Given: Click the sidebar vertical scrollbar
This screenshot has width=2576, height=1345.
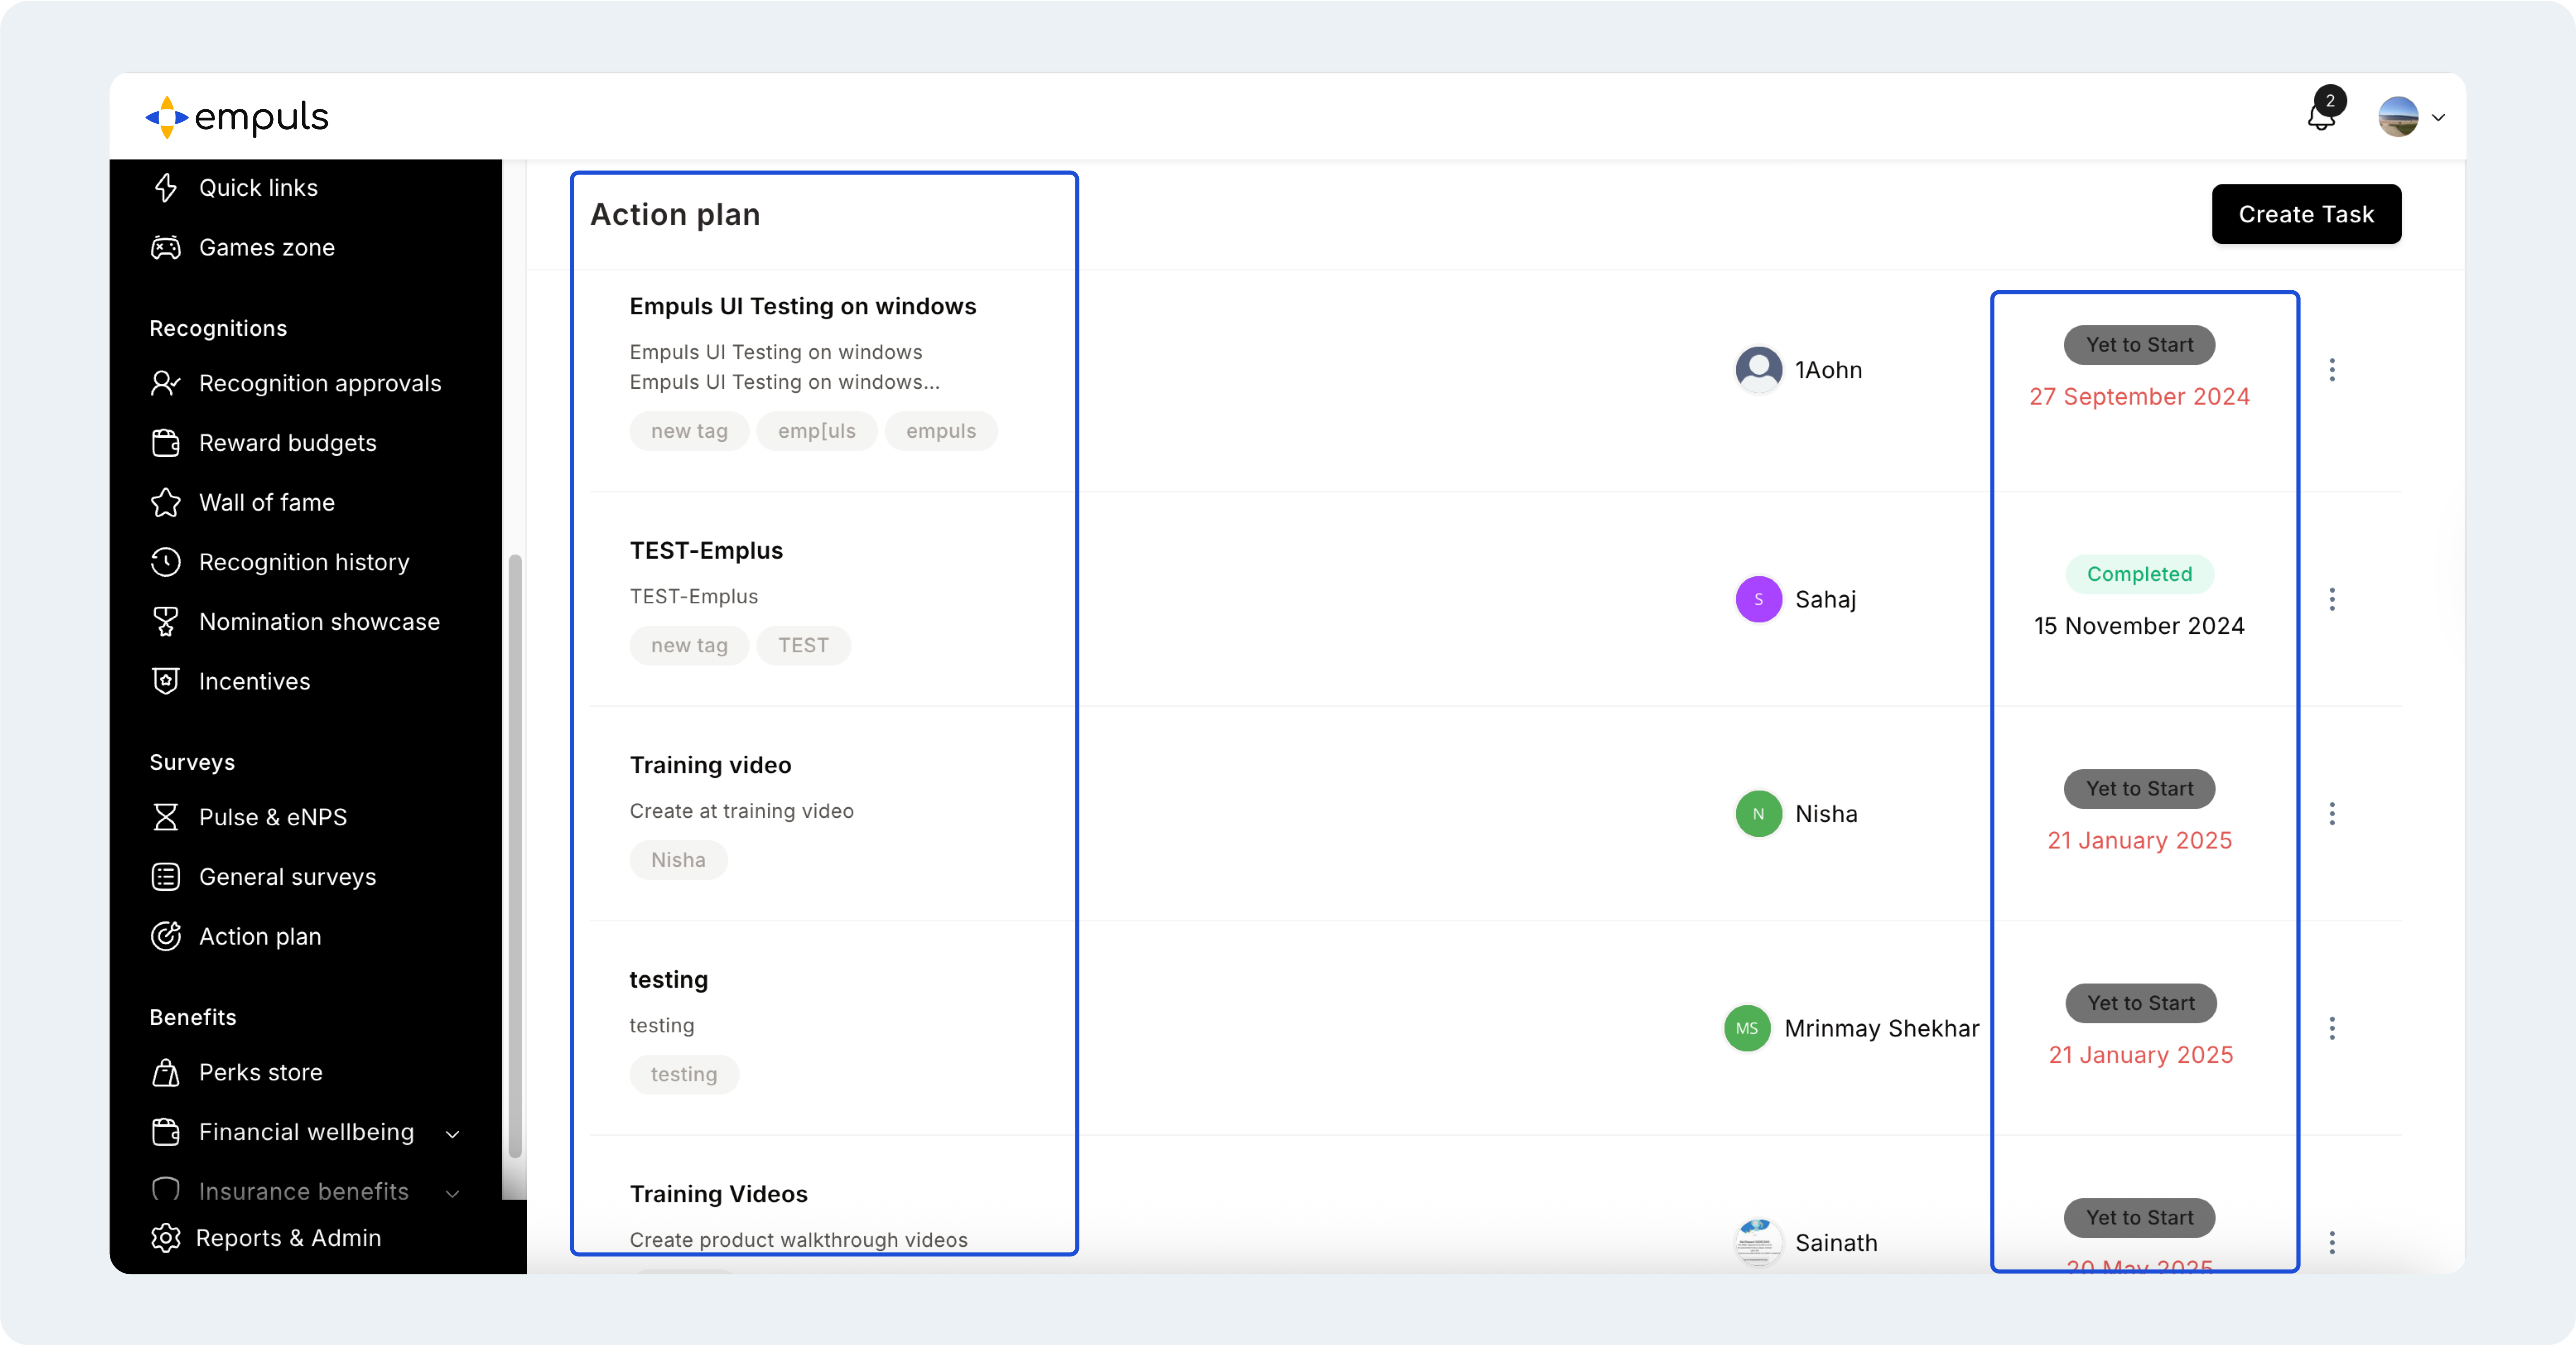Looking at the screenshot, I should (515, 857).
